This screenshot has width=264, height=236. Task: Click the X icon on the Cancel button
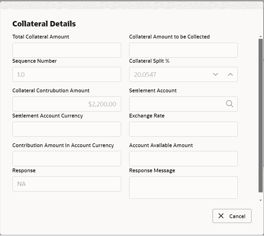pos(221,216)
